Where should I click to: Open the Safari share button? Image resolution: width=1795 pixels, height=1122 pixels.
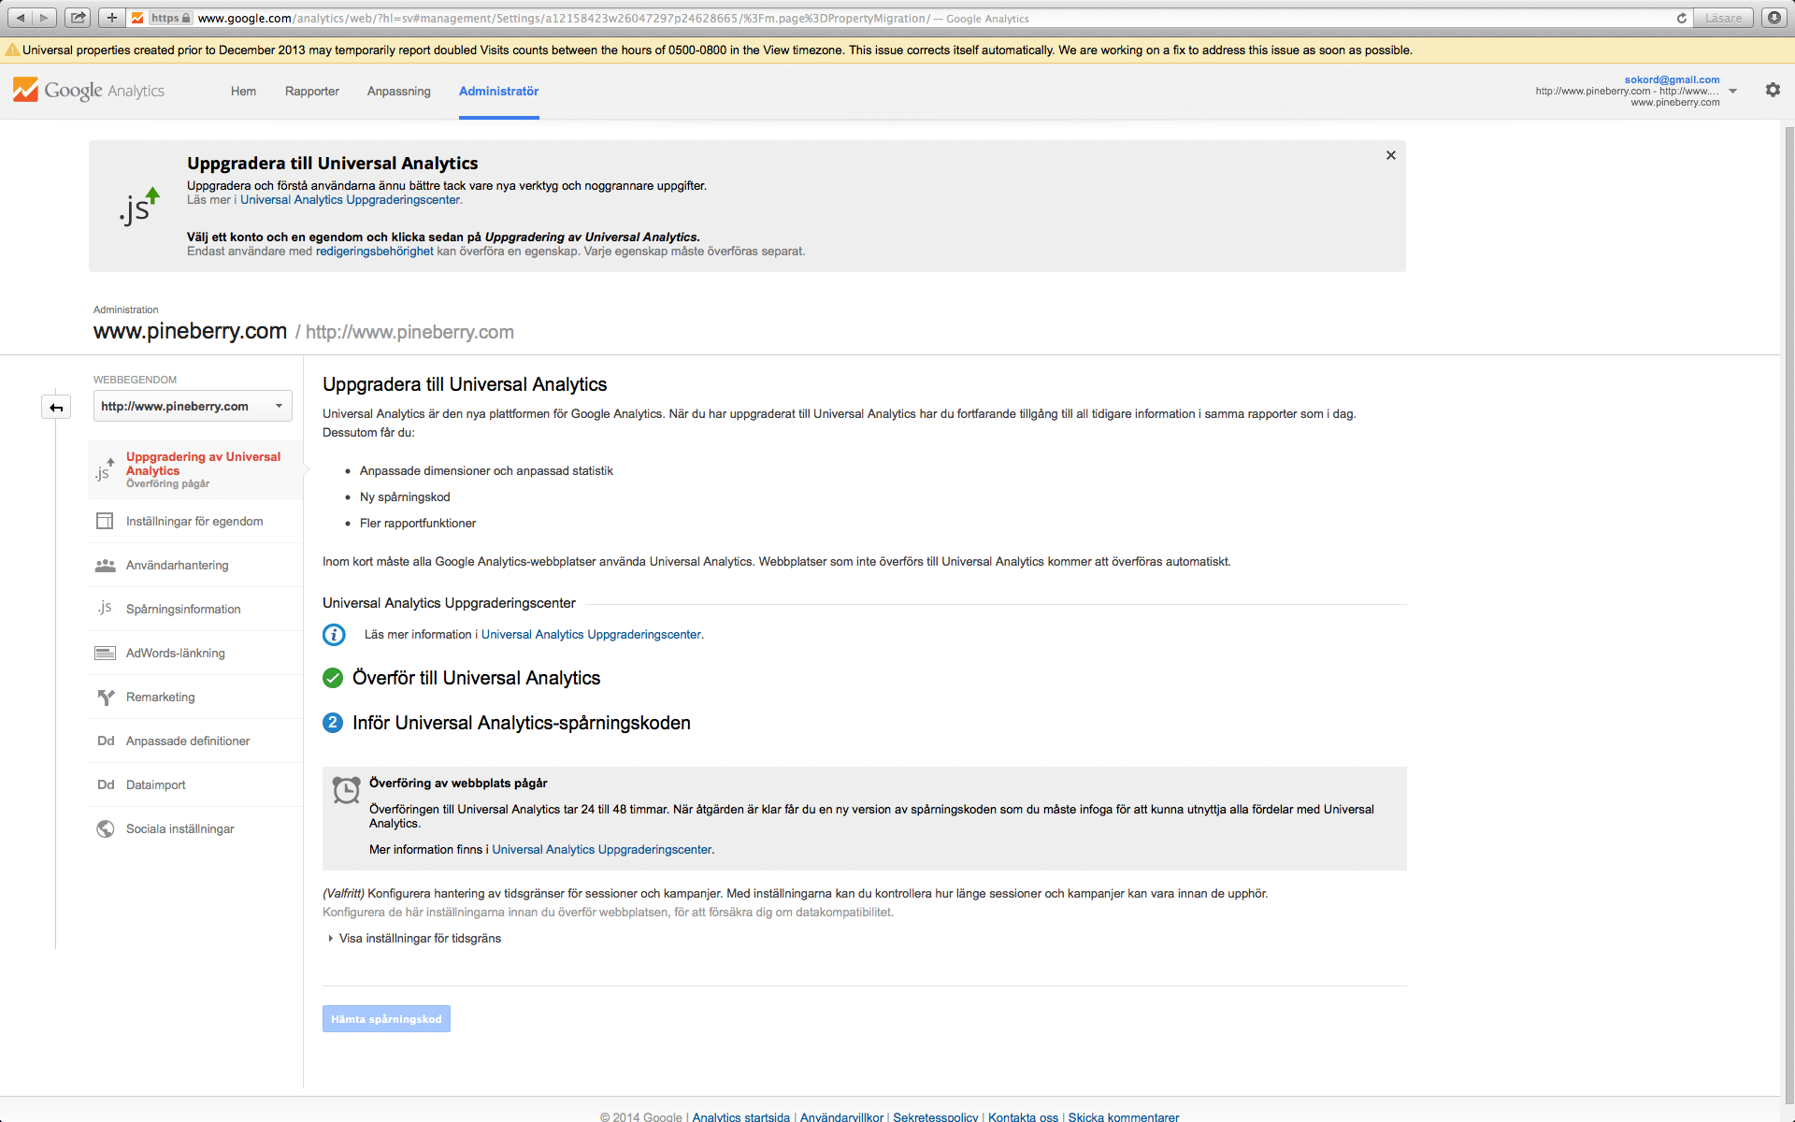click(x=79, y=18)
